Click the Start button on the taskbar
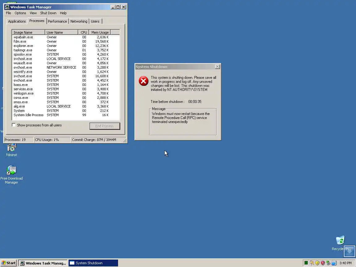356x267 pixels. point(8,263)
